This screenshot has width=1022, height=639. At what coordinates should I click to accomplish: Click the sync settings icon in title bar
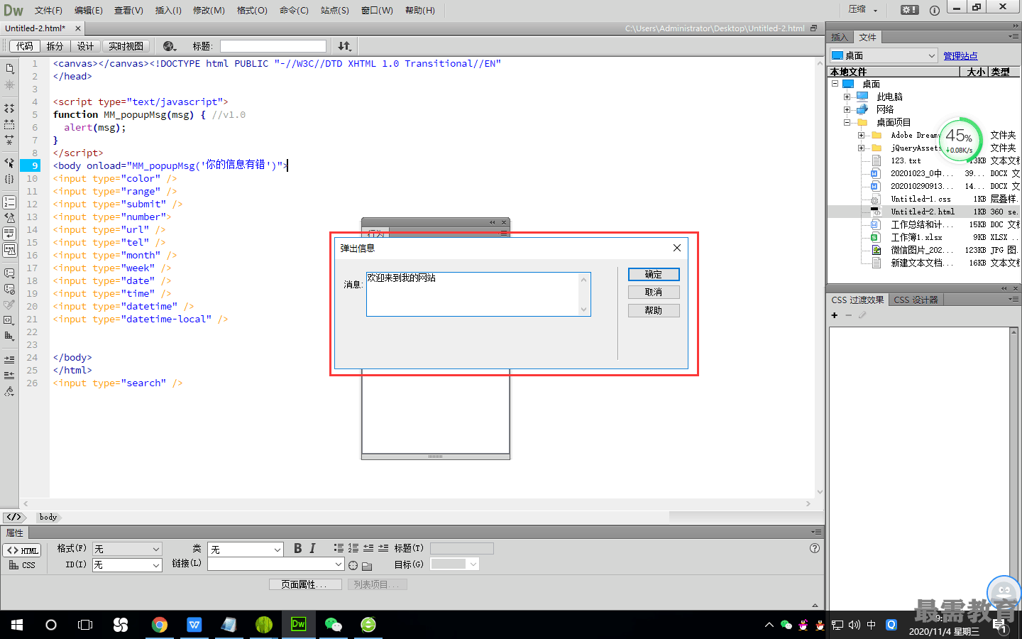tap(910, 10)
